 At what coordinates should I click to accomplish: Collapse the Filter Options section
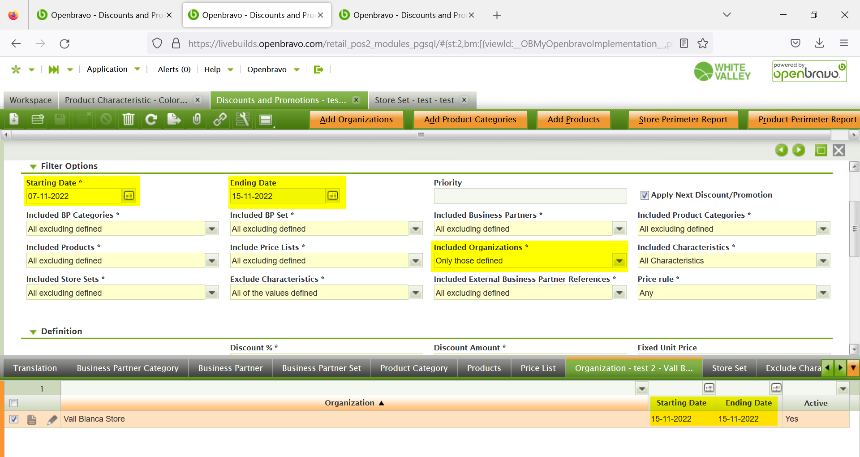tap(33, 166)
